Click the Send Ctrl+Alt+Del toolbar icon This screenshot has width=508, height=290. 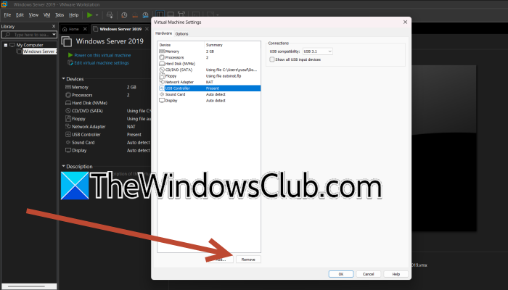click(x=110, y=15)
